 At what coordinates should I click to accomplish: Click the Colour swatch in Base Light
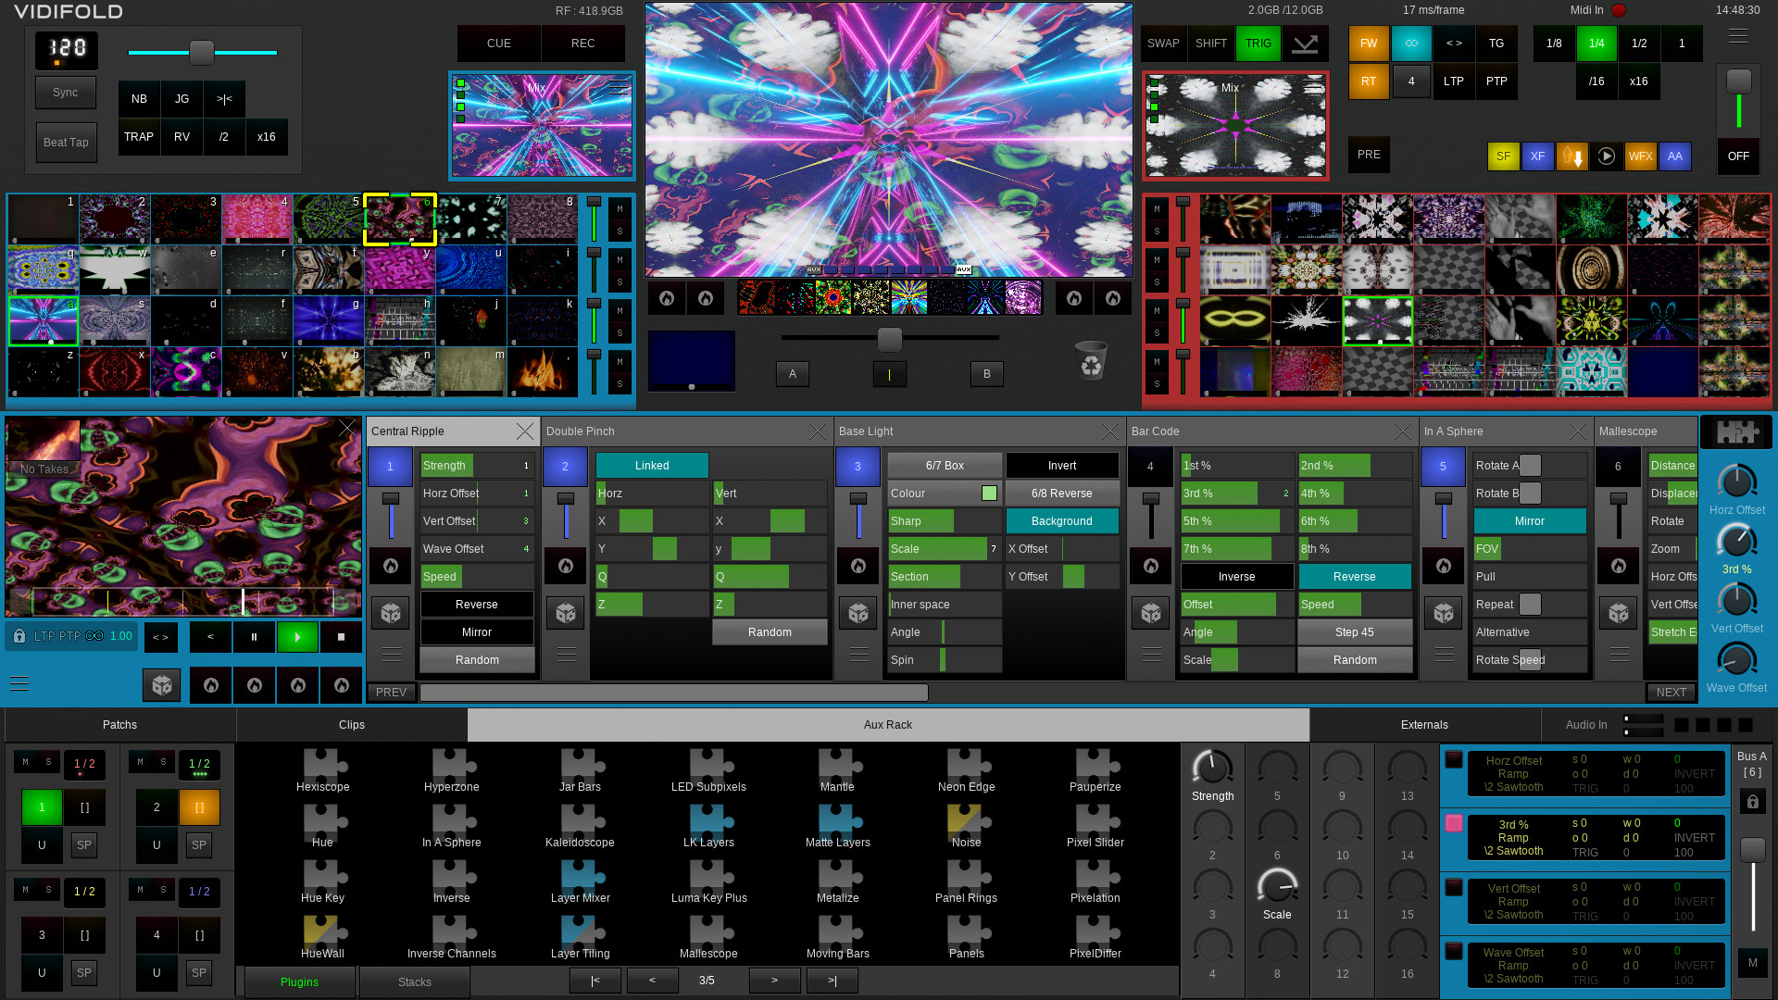click(990, 494)
